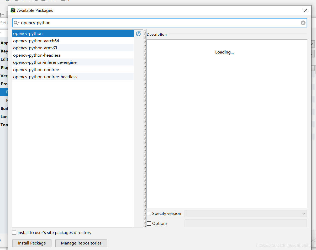Screen dimensions: 316x250
Task: Select opencv-python-nonfree-headless package
Action: tap(73, 77)
